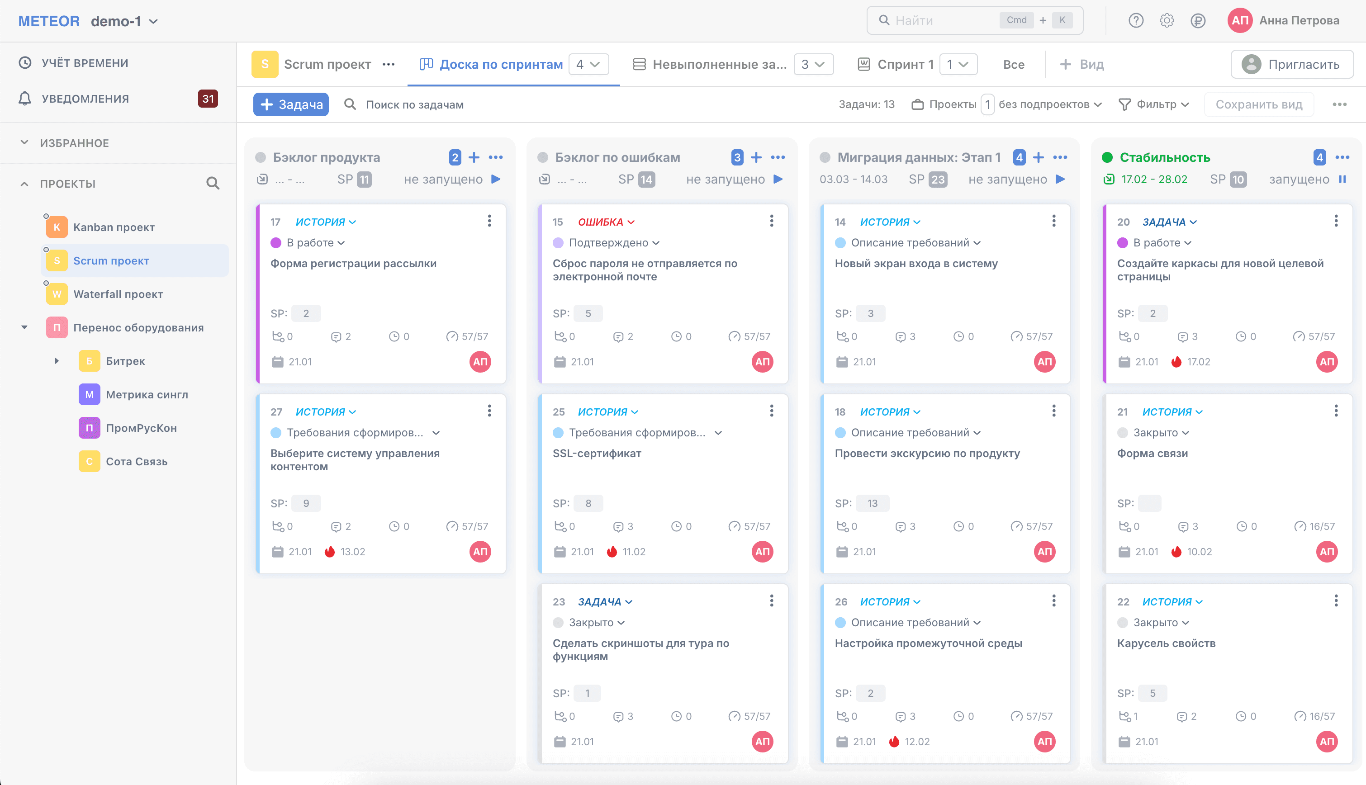This screenshot has width=1366, height=785.
Task: Open Миграция данных sprint options menu
Action: pyautogui.click(x=1060, y=157)
